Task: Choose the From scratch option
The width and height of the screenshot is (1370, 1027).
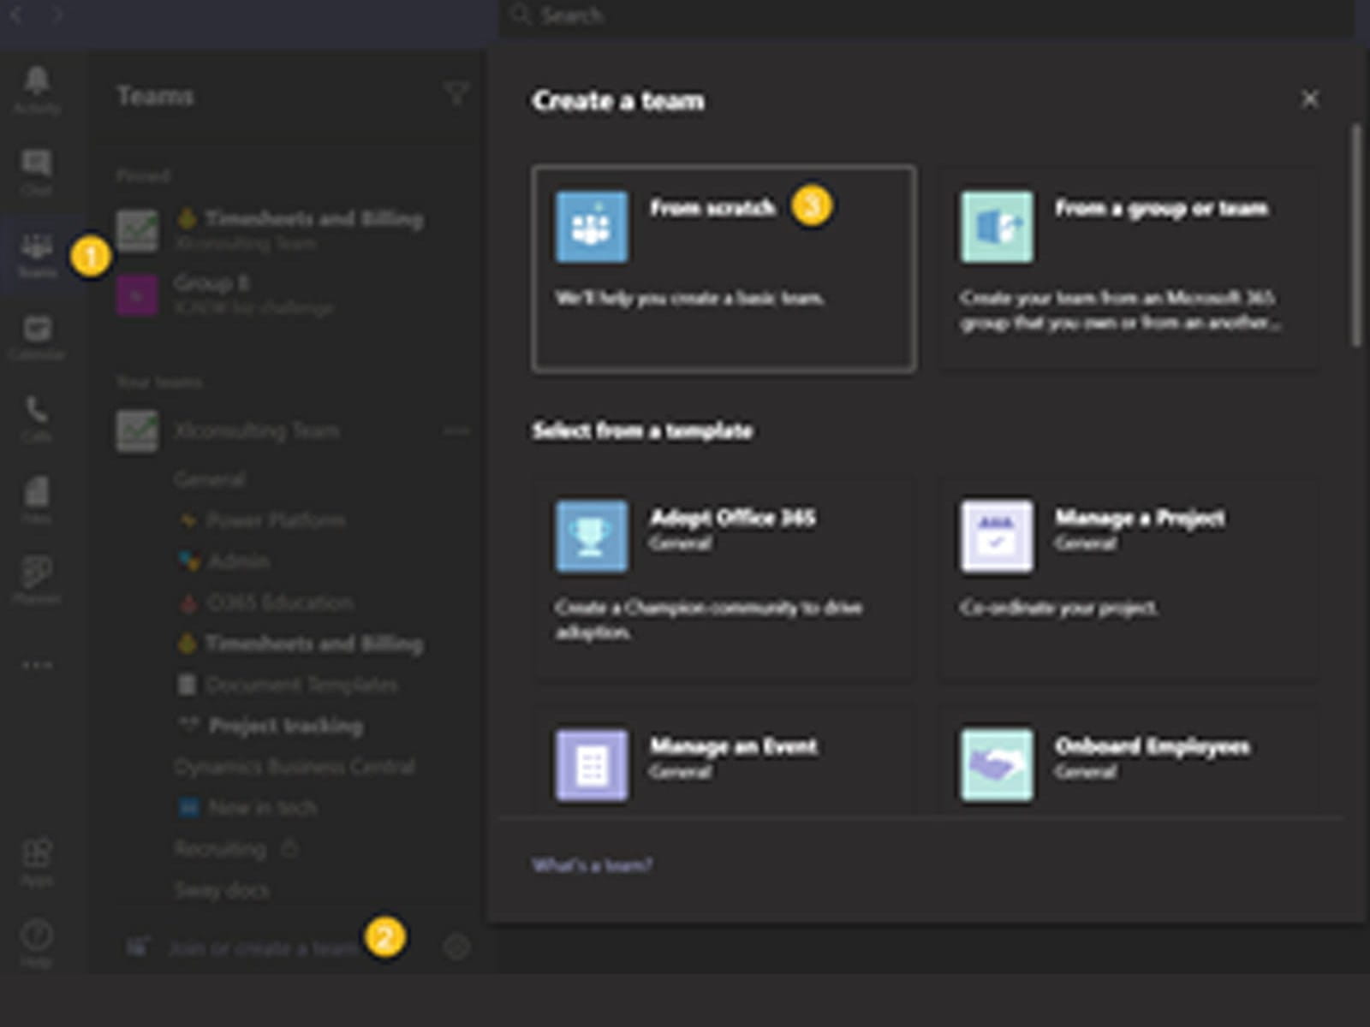Action: [x=724, y=269]
